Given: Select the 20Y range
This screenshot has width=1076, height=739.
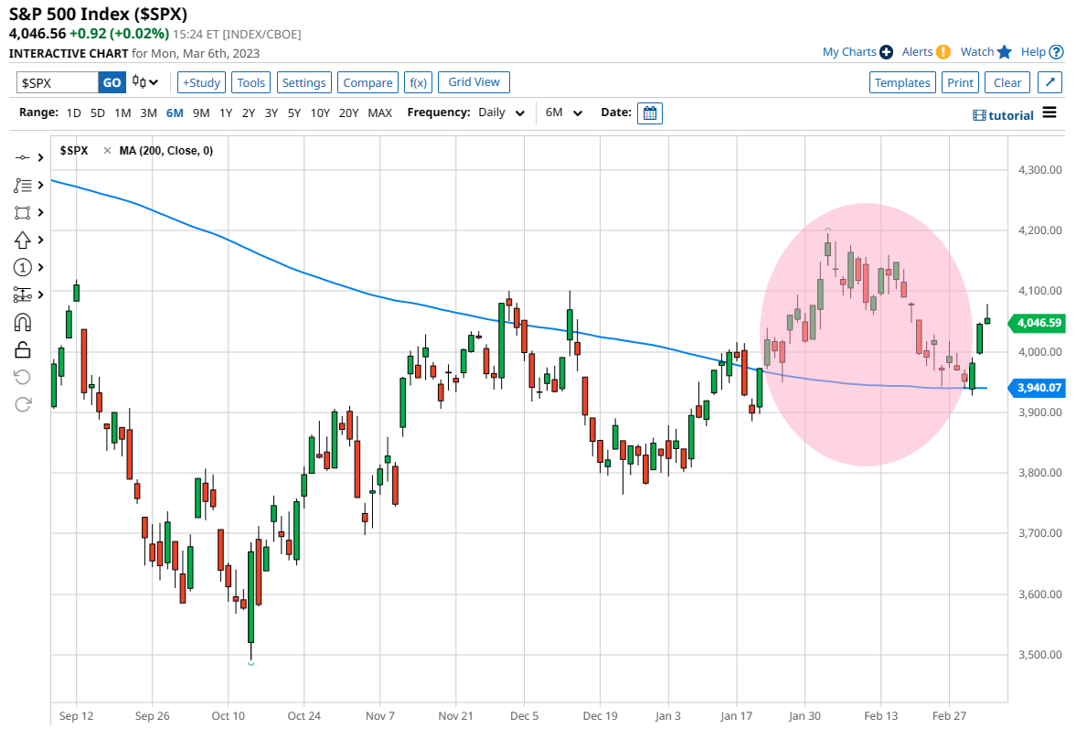Looking at the screenshot, I should [x=348, y=112].
